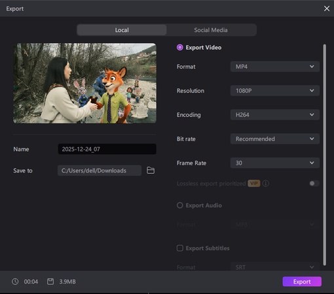Click the Export title text
Viewport: 334px width, 294px height.
click(x=15, y=8)
